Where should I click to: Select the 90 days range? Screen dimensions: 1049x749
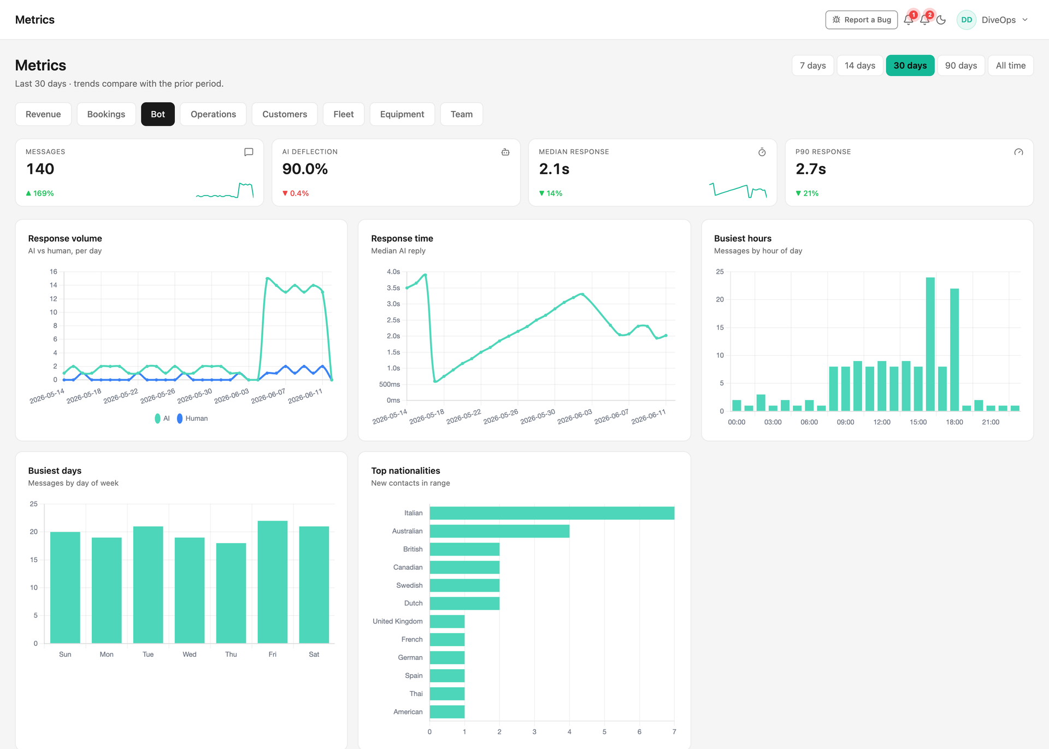pos(961,66)
